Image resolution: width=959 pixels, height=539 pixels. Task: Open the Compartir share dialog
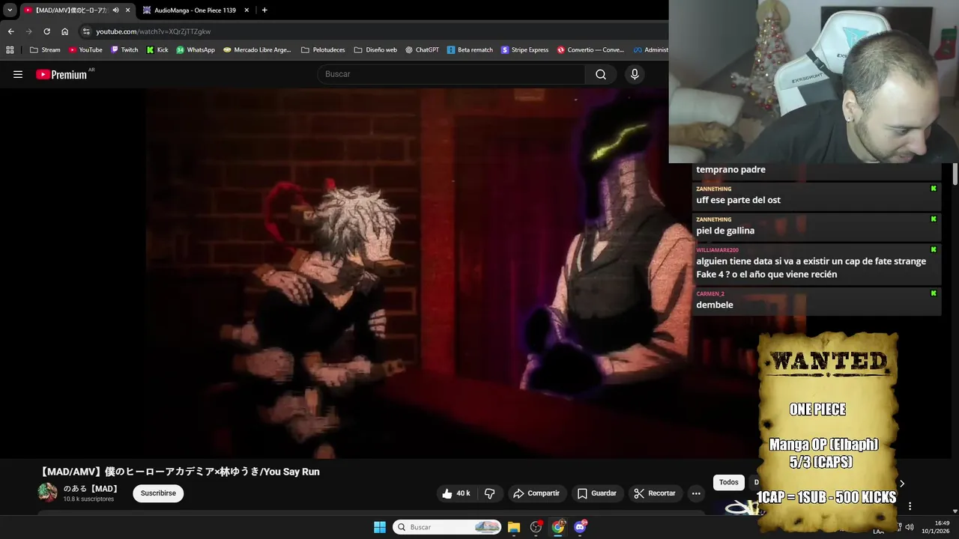coord(536,493)
